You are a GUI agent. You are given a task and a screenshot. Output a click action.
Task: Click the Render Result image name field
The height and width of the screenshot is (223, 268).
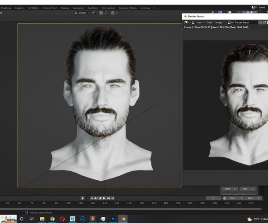[x=246, y=22]
